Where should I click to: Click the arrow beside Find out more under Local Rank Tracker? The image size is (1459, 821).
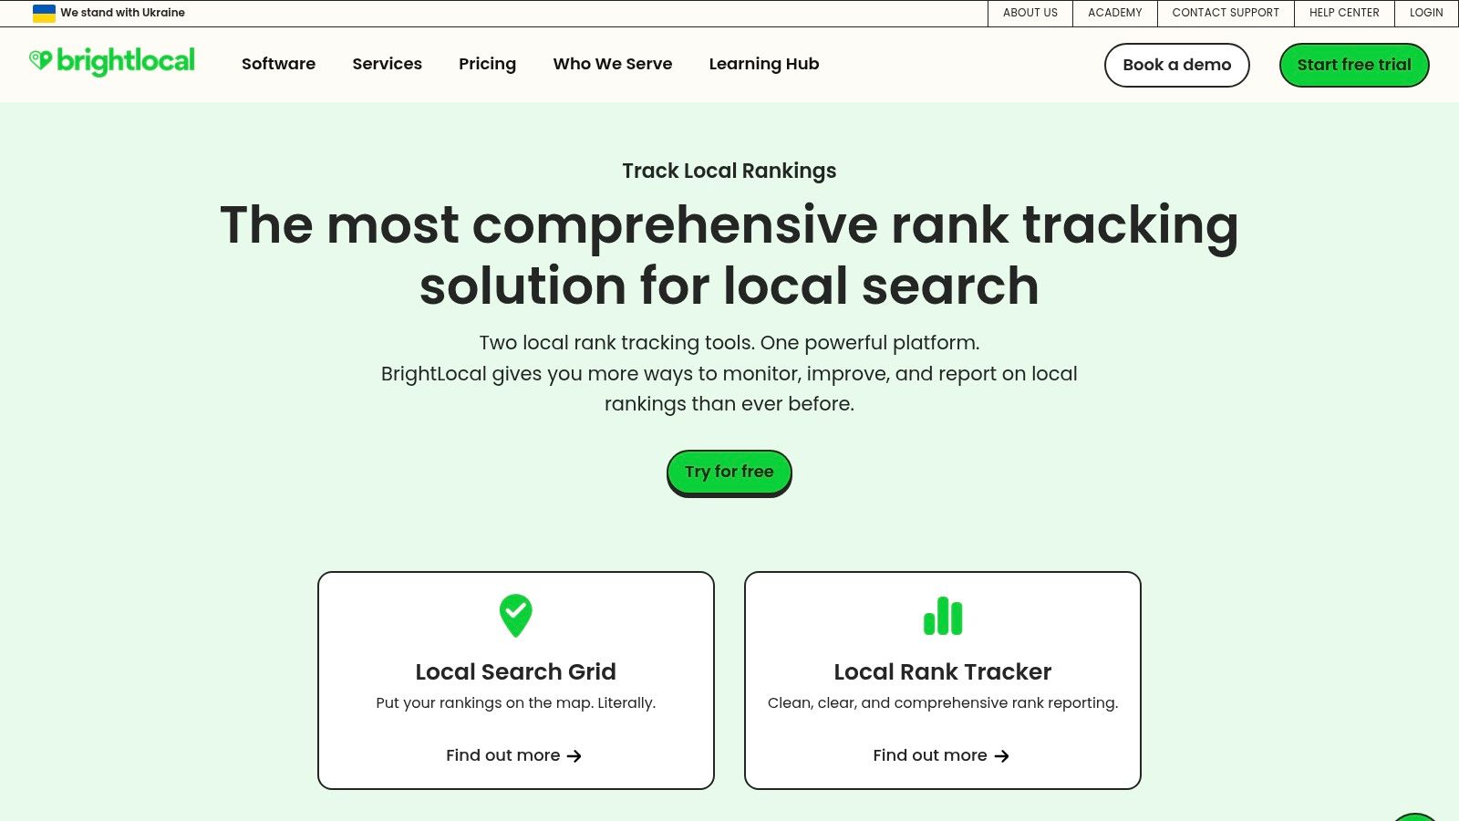tap(1002, 755)
